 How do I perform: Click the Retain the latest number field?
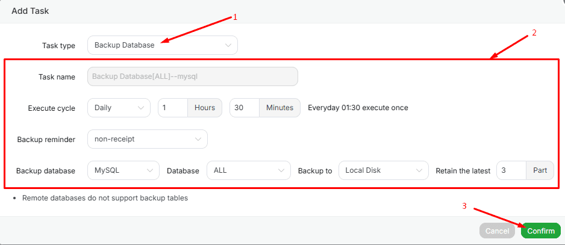point(511,170)
